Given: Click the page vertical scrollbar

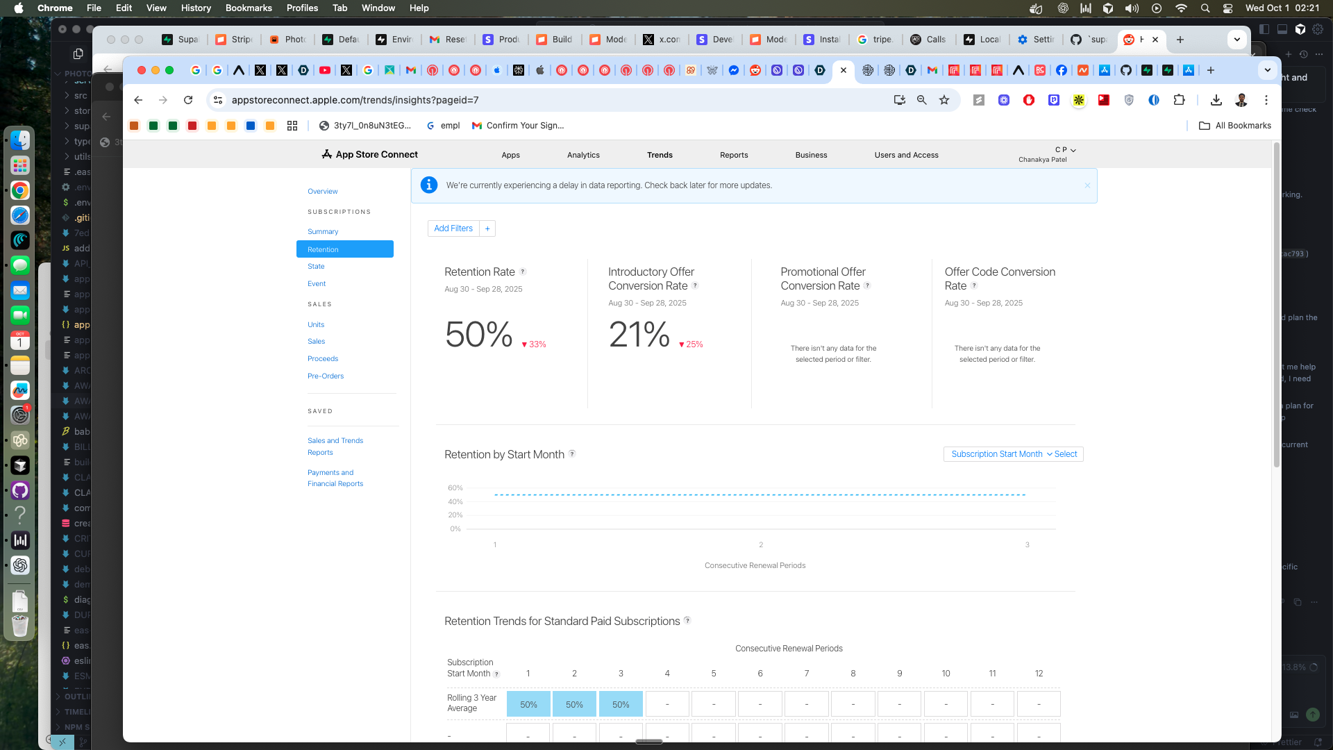Looking at the screenshot, I should 1276,306.
